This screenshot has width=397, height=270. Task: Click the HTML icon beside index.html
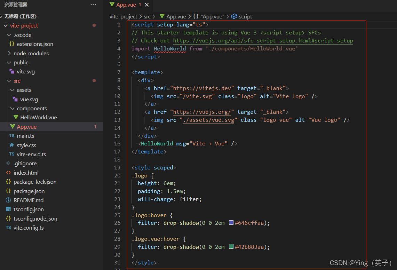(x=8, y=173)
